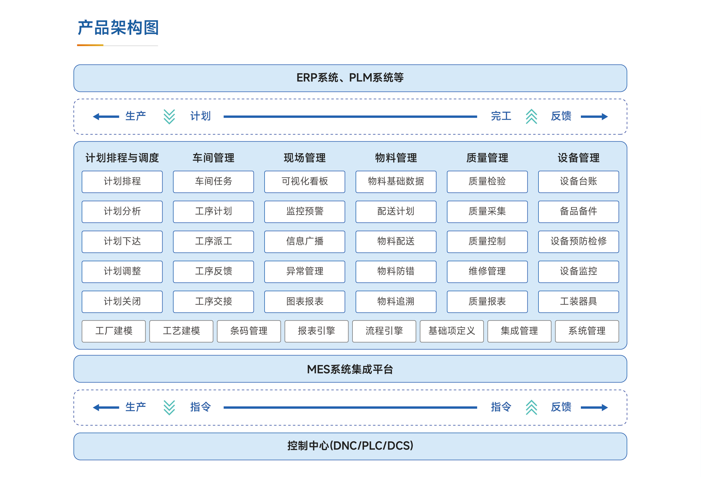
Task: Click the up chevrons beside 指令 反馈
Action: (531, 407)
